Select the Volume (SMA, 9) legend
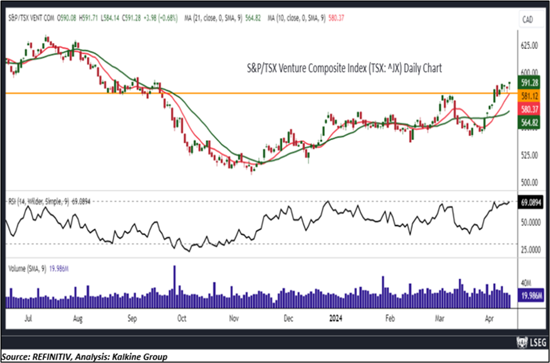 (x=39, y=269)
